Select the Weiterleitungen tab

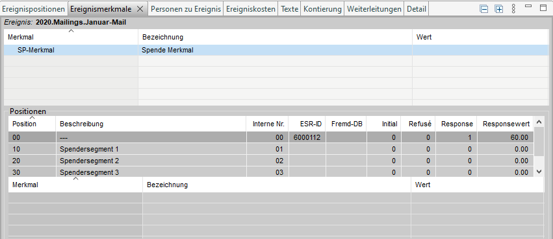(x=374, y=9)
